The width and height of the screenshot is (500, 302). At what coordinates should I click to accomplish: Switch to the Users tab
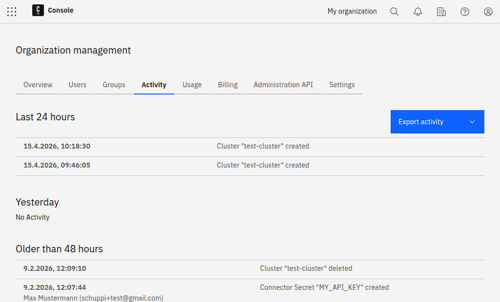tap(78, 85)
